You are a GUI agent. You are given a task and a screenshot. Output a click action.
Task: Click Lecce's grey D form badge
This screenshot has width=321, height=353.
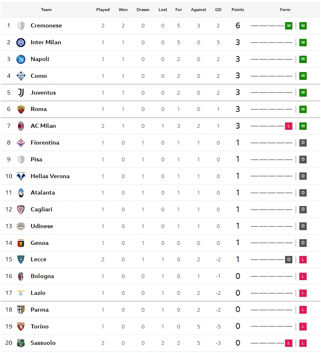coord(289,260)
